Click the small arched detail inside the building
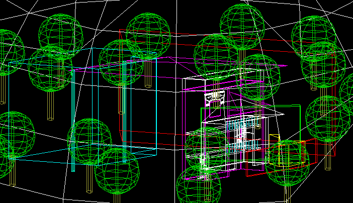 click(x=215, y=98)
